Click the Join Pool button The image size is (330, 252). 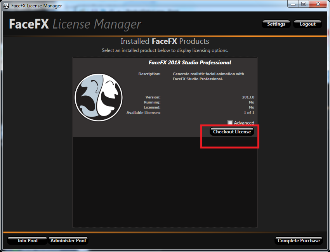pyautogui.click(x=27, y=240)
